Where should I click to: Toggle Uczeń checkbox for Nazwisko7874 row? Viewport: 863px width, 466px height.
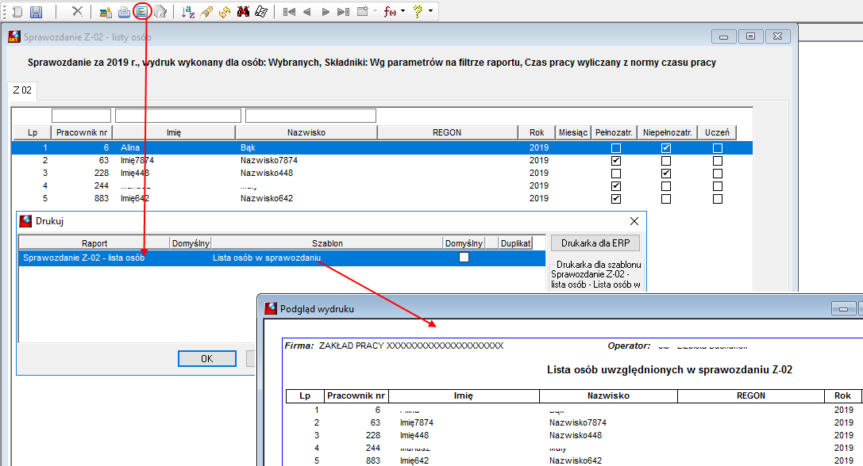click(718, 161)
